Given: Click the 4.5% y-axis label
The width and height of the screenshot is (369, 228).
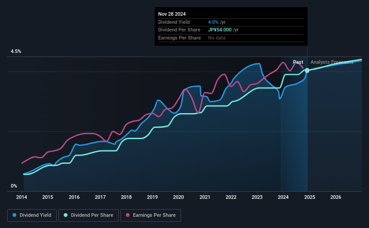Looking at the screenshot, I should click(16, 52).
